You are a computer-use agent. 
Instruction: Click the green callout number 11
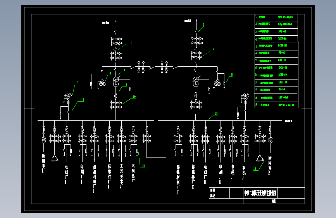pos(143,166)
